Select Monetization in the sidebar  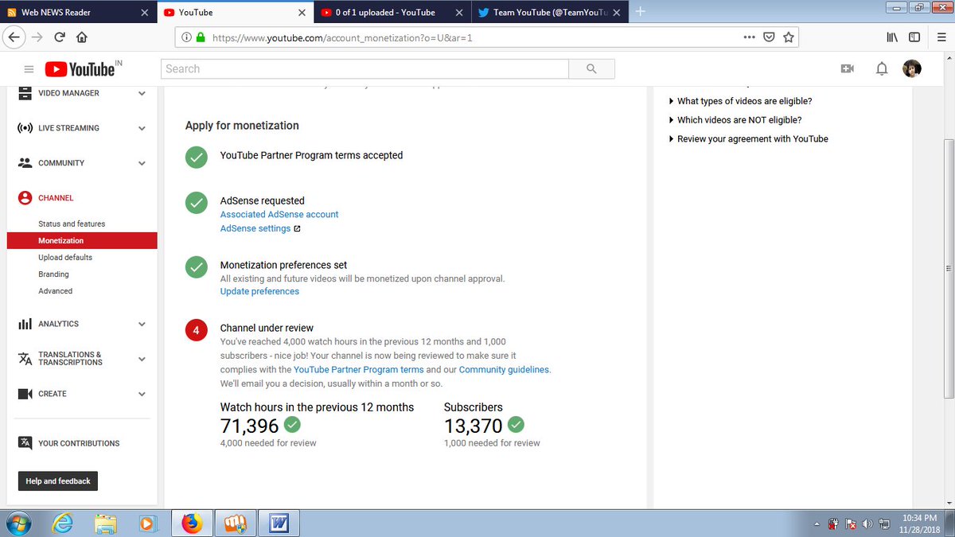click(x=82, y=241)
